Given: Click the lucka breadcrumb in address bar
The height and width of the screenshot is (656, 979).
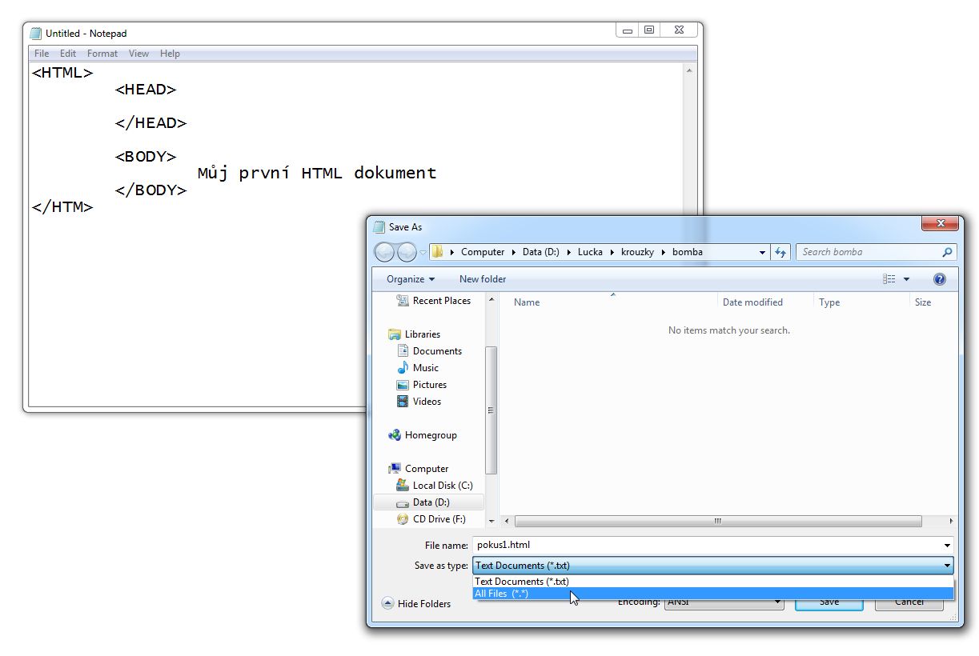Looking at the screenshot, I should [590, 252].
